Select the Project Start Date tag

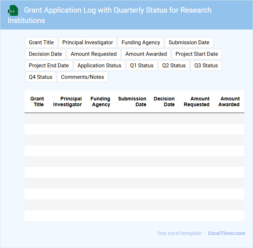tap(196, 54)
